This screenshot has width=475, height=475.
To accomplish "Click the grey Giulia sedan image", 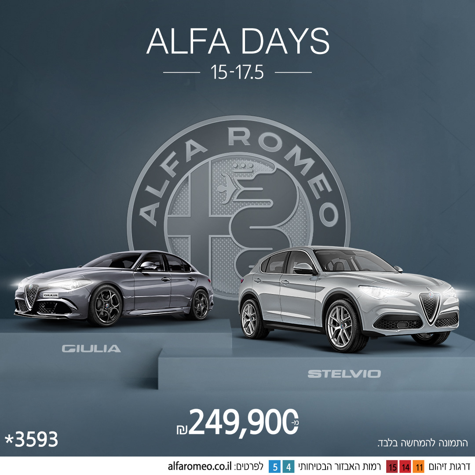I will [113, 288].
